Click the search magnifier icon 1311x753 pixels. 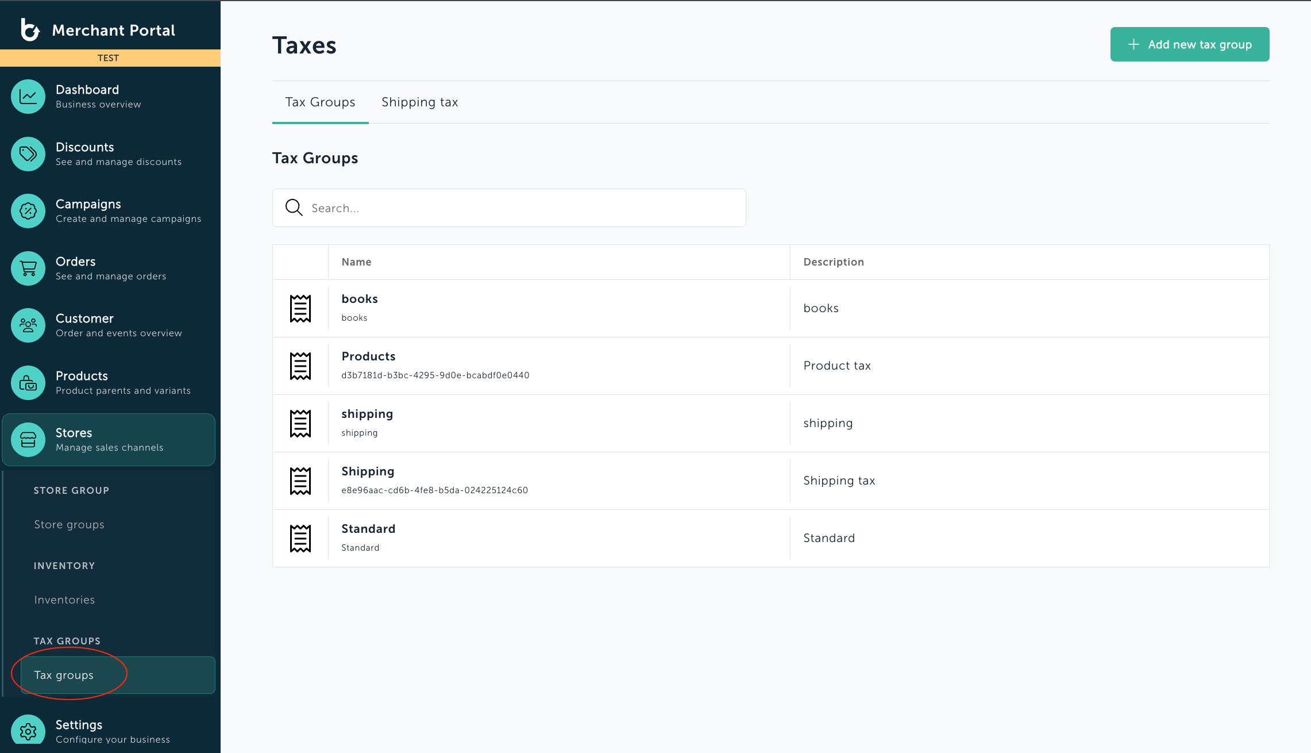pyautogui.click(x=294, y=208)
